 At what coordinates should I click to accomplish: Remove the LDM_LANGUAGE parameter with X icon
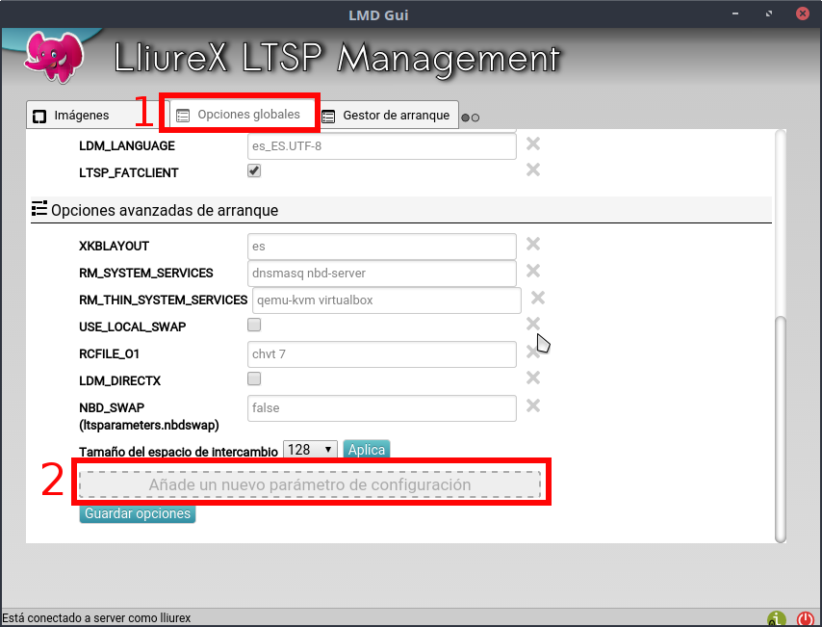tap(532, 144)
